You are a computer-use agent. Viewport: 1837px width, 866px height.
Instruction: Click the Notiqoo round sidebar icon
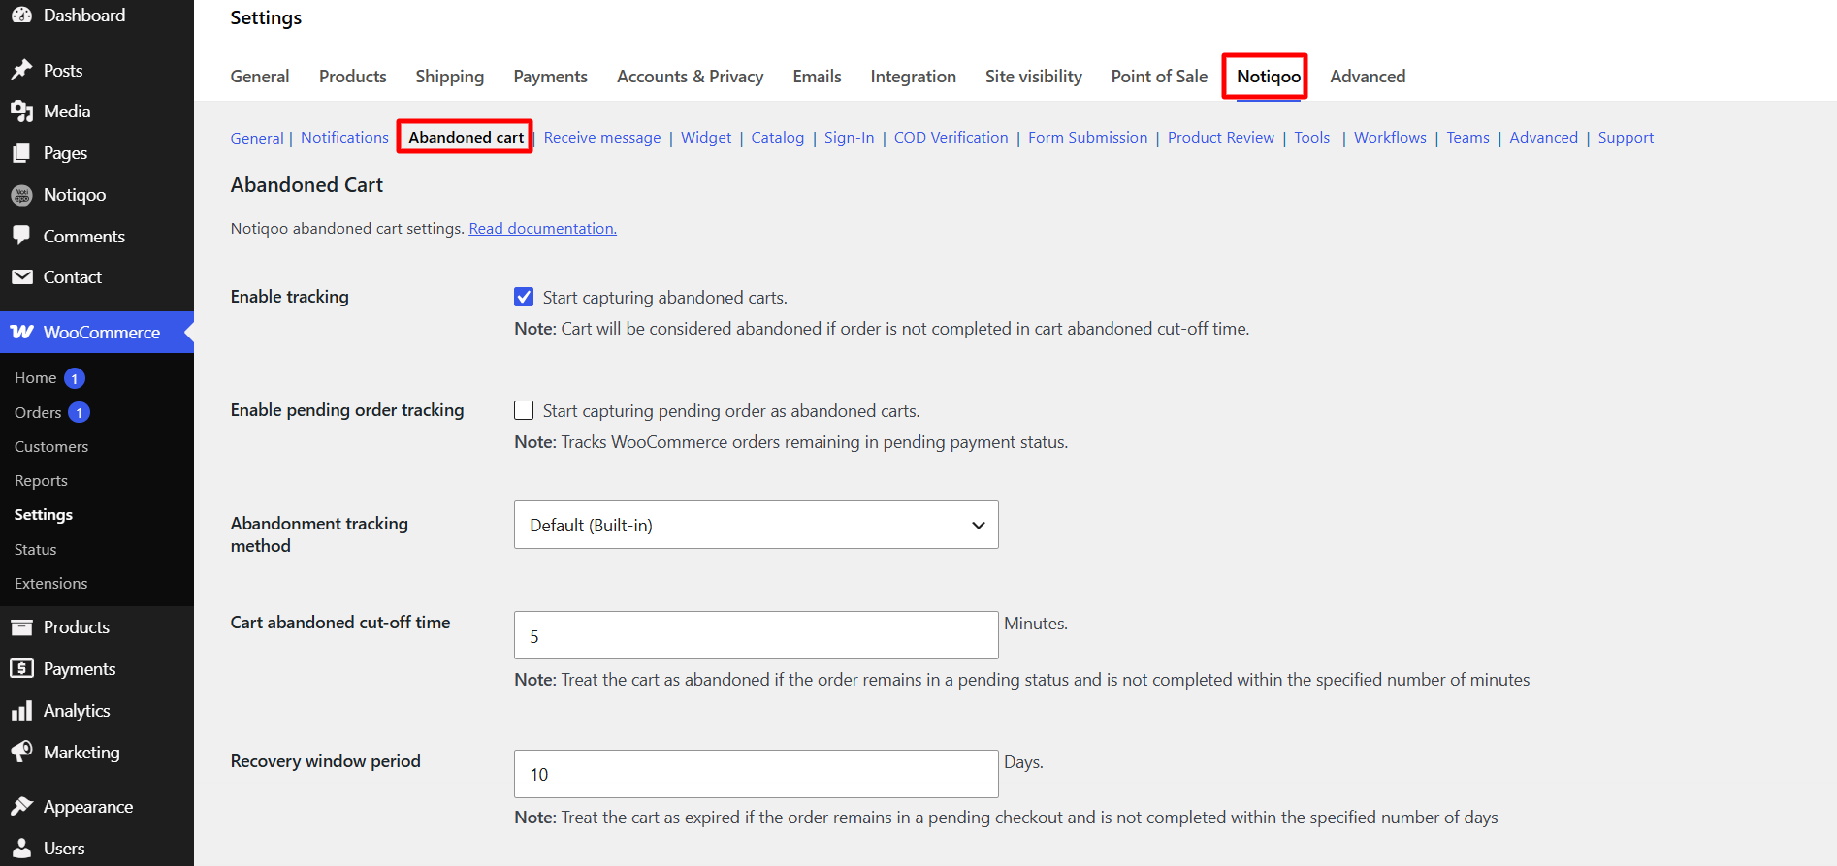click(x=21, y=195)
